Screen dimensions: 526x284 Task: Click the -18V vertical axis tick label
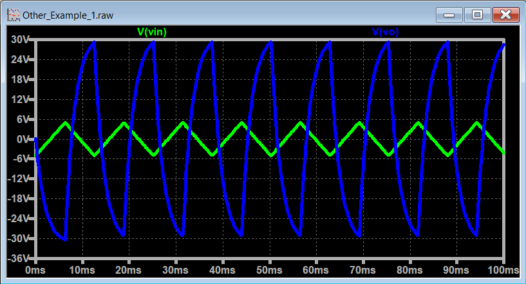tap(19, 199)
